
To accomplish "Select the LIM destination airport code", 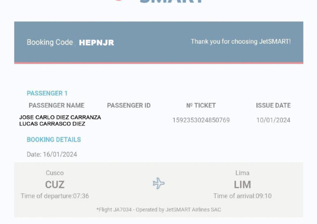I will (242, 184).
